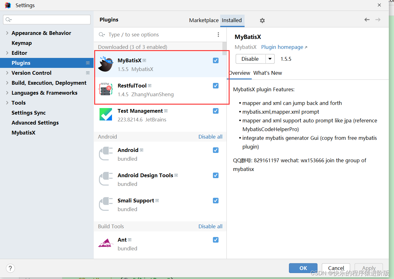Click the Cancel button
Image resolution: width=394 pixels, height=279 pixels.
[x=336, y=268]
